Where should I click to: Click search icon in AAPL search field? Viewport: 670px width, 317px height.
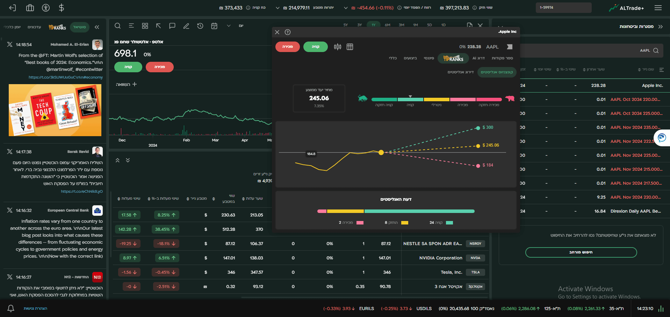pos(656,51)
